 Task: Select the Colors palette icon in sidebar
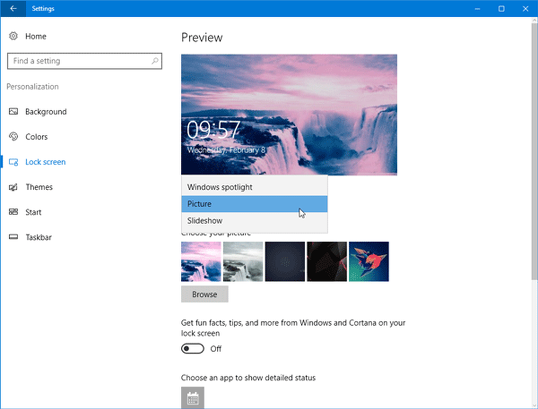[13, 137]
